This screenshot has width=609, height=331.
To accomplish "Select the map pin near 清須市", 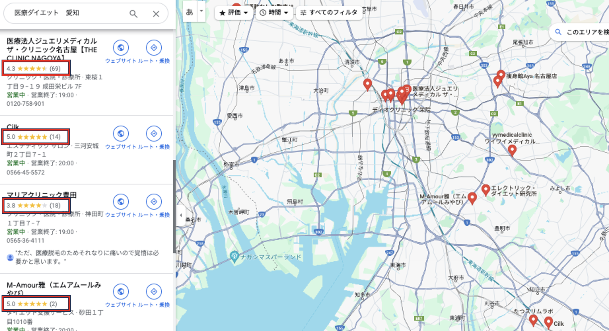I will point(367,84).
